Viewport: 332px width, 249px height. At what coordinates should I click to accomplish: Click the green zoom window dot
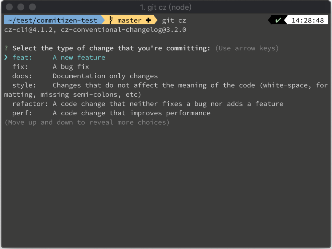(32, 7)
